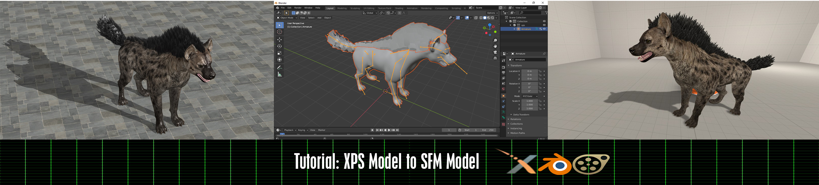Click viewport navigation gizmo Z axis

click(490, 24)
